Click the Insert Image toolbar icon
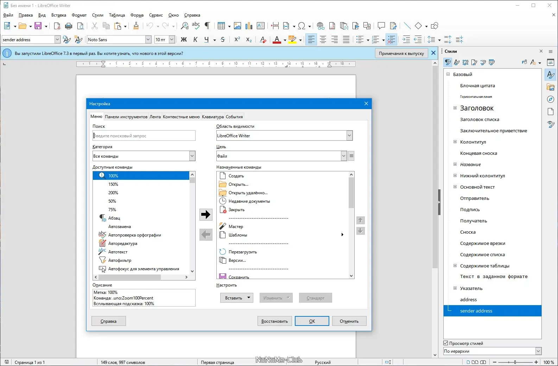This screenshot has height=366, width=558. pyautogui.click(x=237, y=26)
